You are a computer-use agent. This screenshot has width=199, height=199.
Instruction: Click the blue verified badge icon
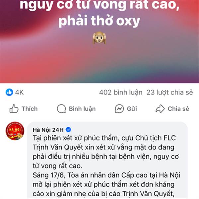pyautogui.click(x=68, y=130)
